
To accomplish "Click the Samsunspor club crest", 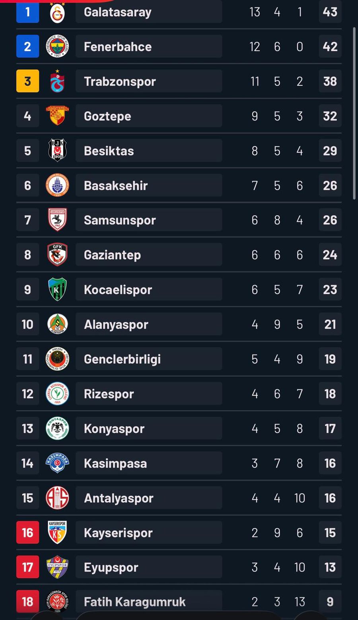I will point(57,219).
